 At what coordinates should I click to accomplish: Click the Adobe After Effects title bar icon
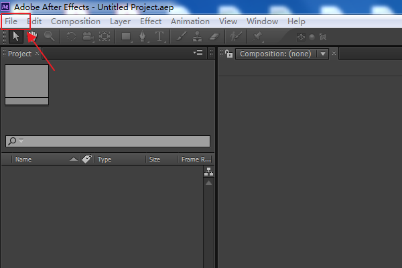(x=5, y=7)
